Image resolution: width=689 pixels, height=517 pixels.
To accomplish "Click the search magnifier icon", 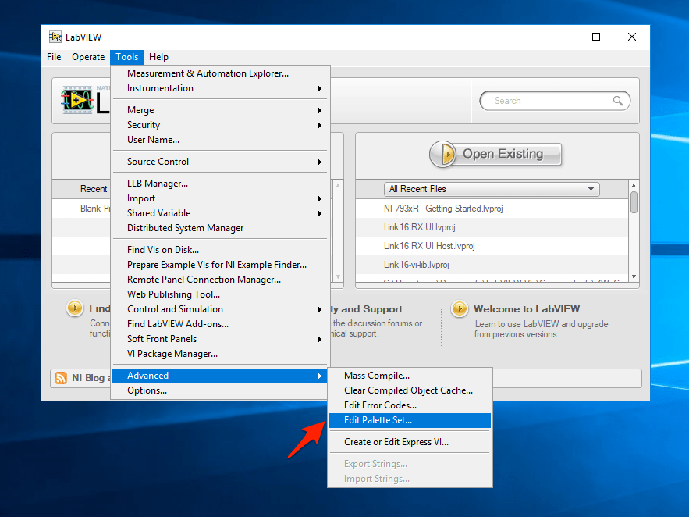I will [618, 101].
